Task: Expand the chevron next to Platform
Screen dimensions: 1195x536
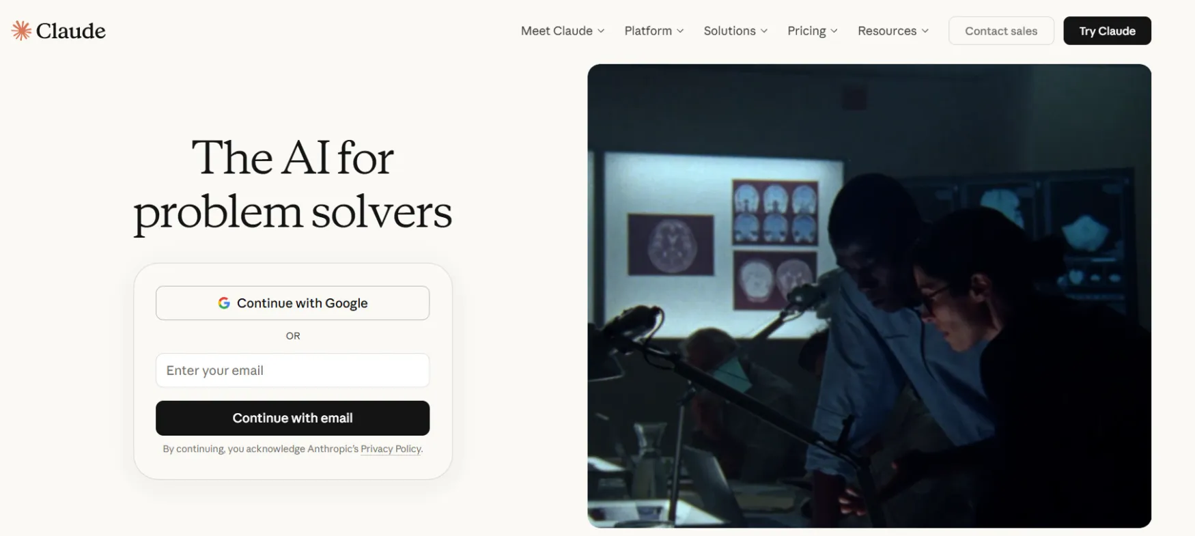Action: point(680,31)
